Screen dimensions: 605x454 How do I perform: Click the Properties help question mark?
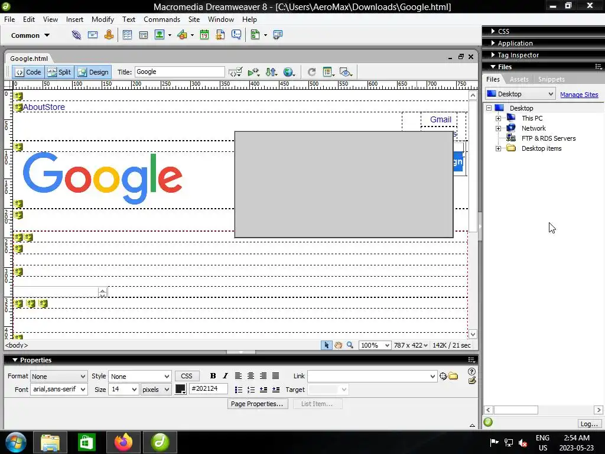(x=471, y=371)
